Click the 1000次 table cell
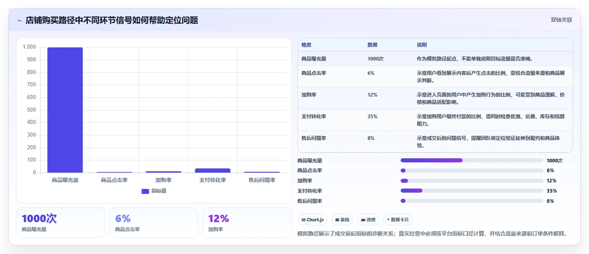This screenshot has height=254, width=589. pyautogui.click(x=376, y=59)
